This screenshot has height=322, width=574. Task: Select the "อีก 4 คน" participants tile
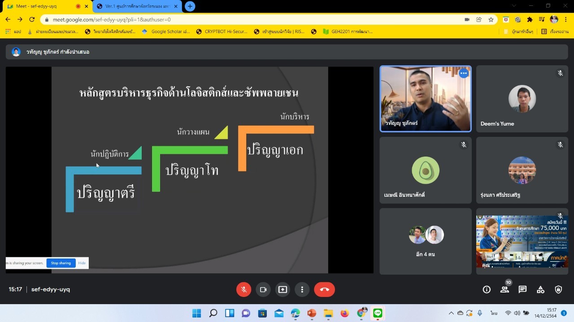click(426, 241)
